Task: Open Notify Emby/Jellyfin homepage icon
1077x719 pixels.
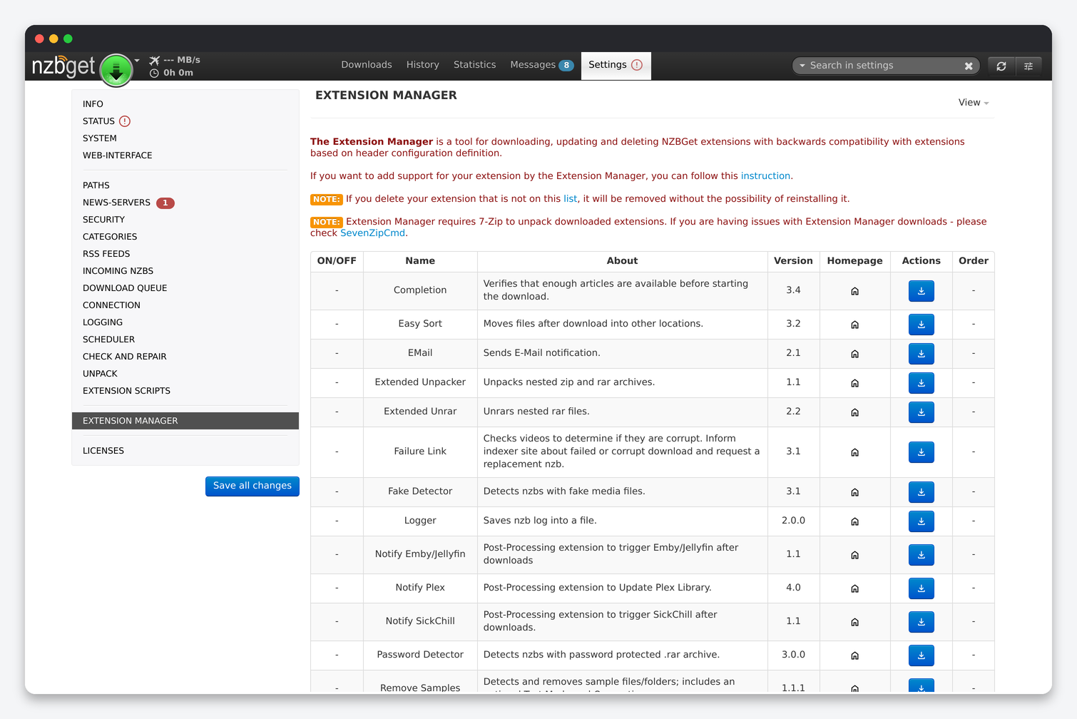Action: click(854, 555)
